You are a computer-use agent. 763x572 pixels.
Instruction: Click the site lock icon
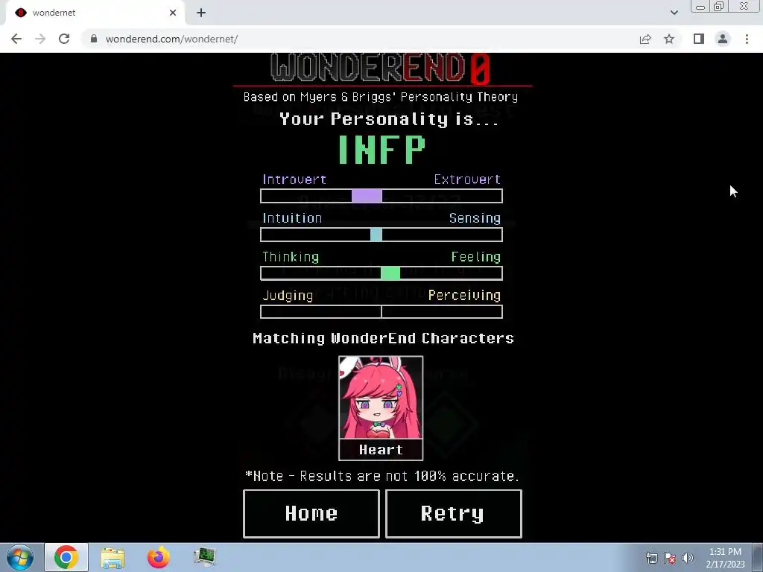coord(94,39)
